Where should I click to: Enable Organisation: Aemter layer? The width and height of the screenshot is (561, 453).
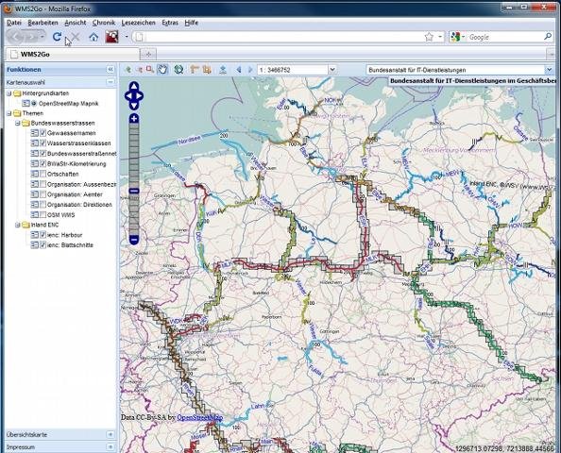click(42, 194)
